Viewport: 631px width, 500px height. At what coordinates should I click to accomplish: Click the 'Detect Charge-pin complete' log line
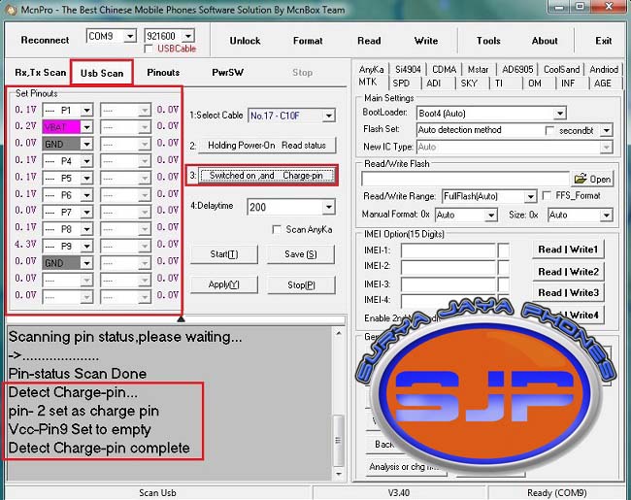pyautogui.click(x=99, y=449)
